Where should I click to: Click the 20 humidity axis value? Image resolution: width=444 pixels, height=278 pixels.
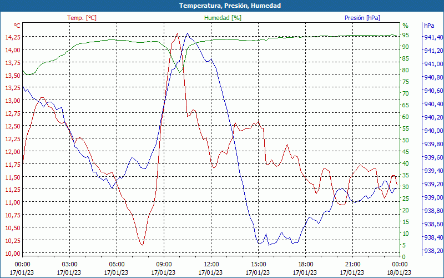(x=406, y=210)
